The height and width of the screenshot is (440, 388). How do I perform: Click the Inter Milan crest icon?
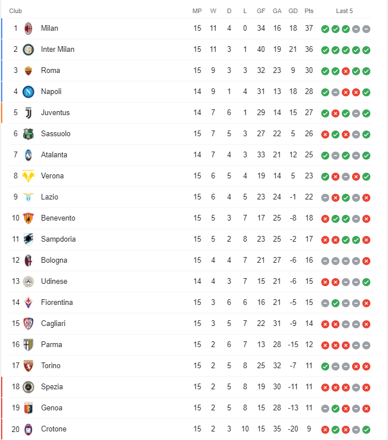click(x=29, y=50)
